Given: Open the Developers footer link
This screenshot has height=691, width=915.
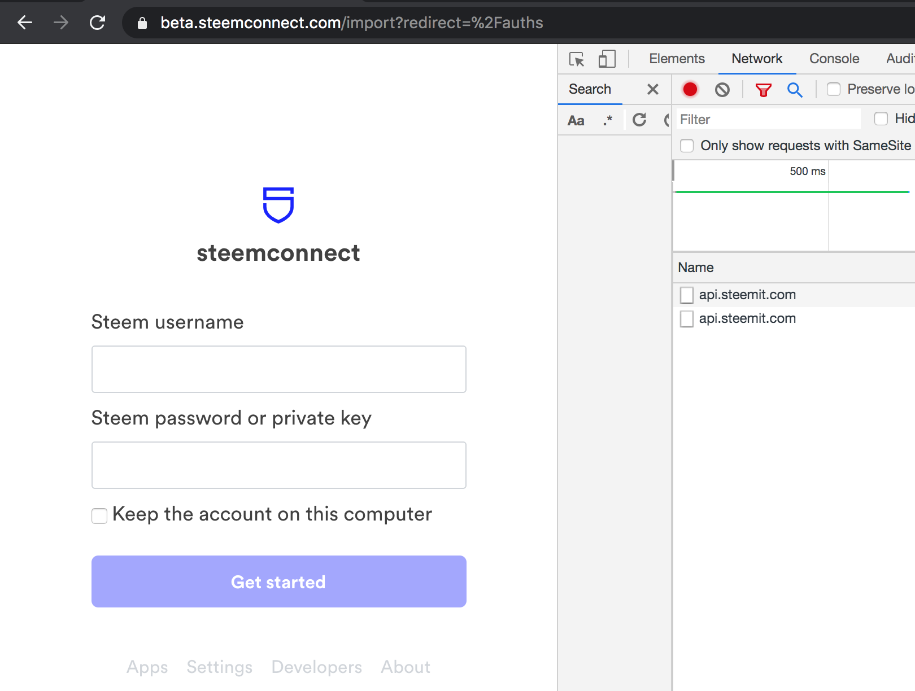Looking at the screenshot, I should coord(316,667).
